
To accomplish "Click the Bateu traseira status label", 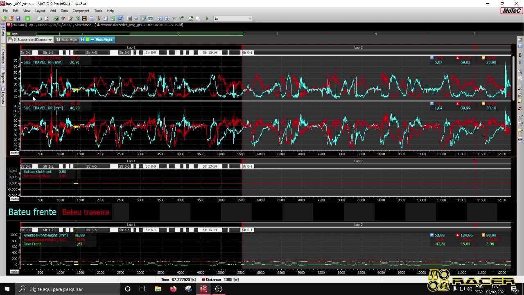I will pos(86,212).
